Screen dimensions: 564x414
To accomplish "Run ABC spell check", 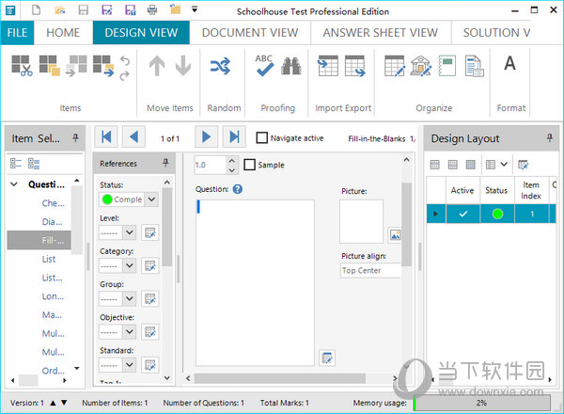I will (x=264, y=65).
